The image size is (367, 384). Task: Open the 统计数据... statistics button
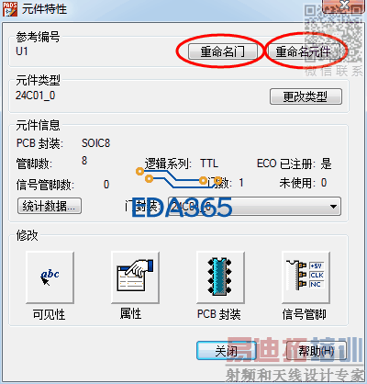tap(50, 206)
